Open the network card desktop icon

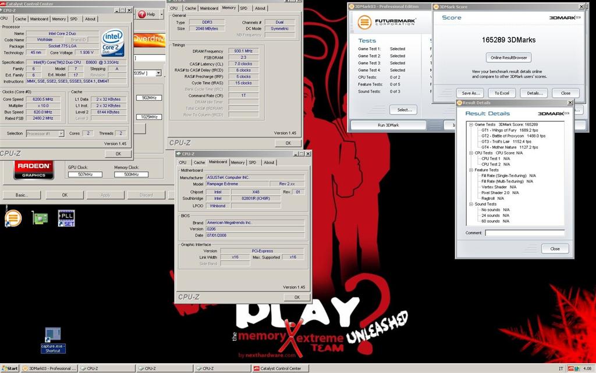pos(40,218)
